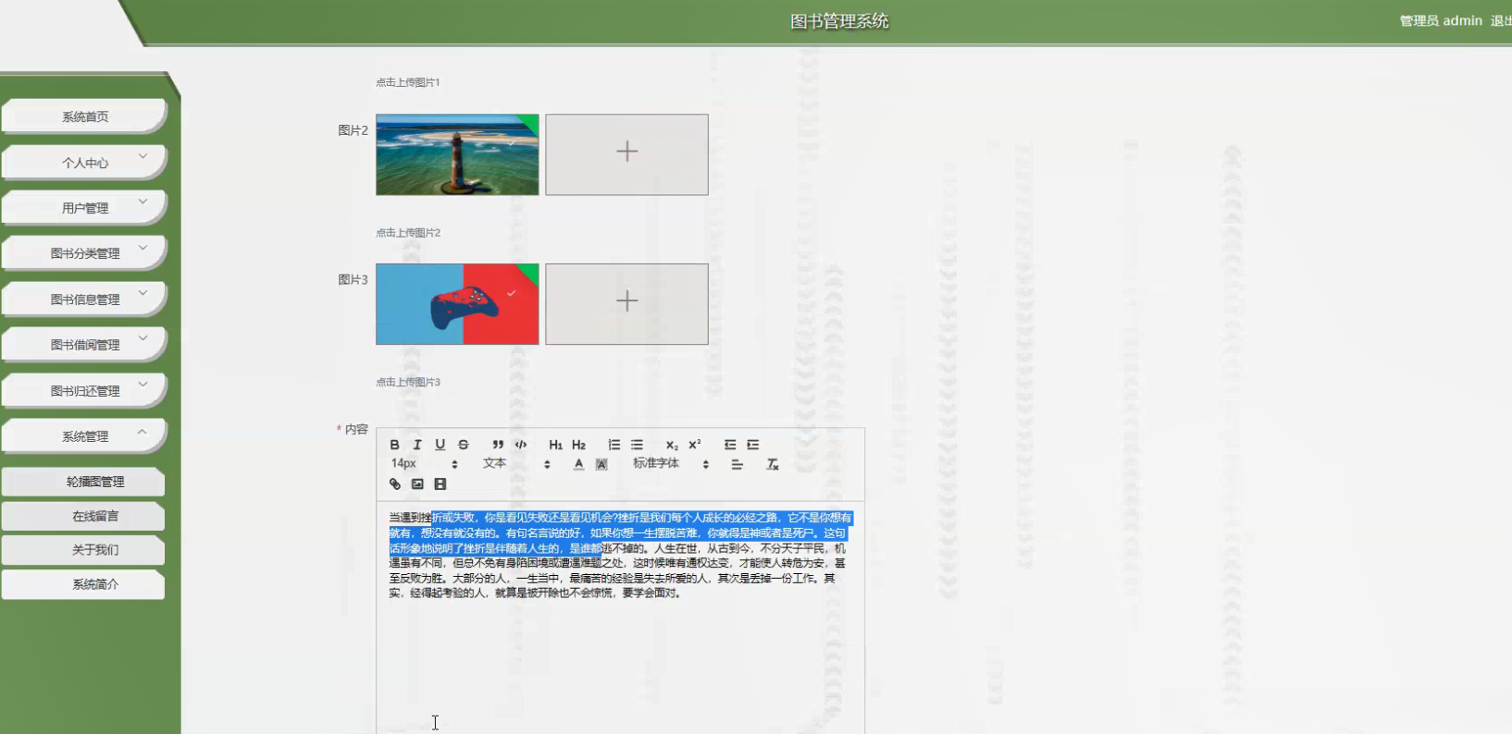Click the 点击上传图片2 hint text
The height and width of the screenshot is (734, 1512).
point(408,233)
